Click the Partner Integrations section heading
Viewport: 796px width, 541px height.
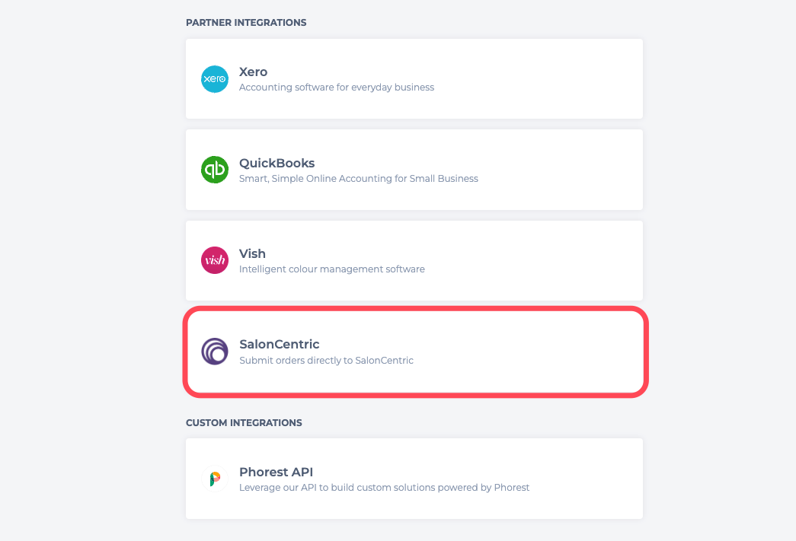[x=246, y=23]
